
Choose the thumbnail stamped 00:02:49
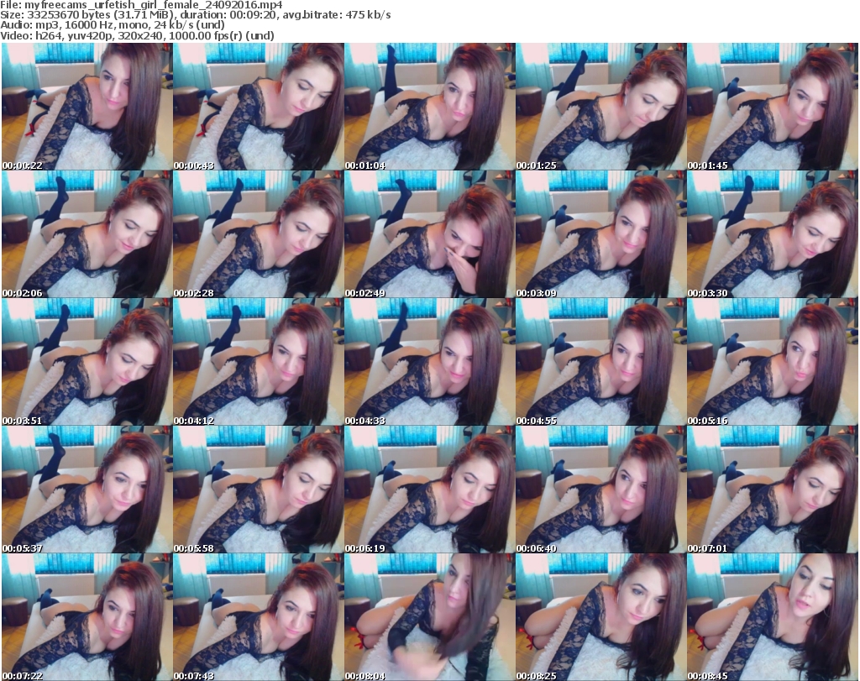click(x=429, y=234)
